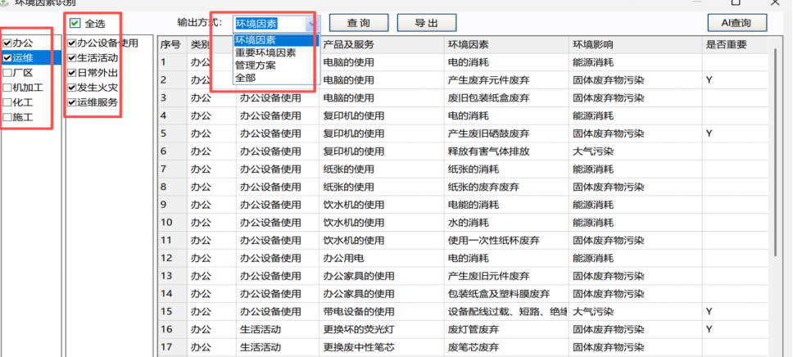Toggle the 运维服务 checkbox

[72, 102]
